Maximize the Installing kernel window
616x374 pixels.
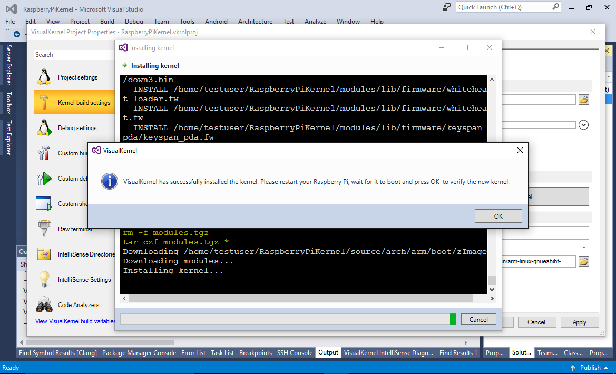point(465,47)
